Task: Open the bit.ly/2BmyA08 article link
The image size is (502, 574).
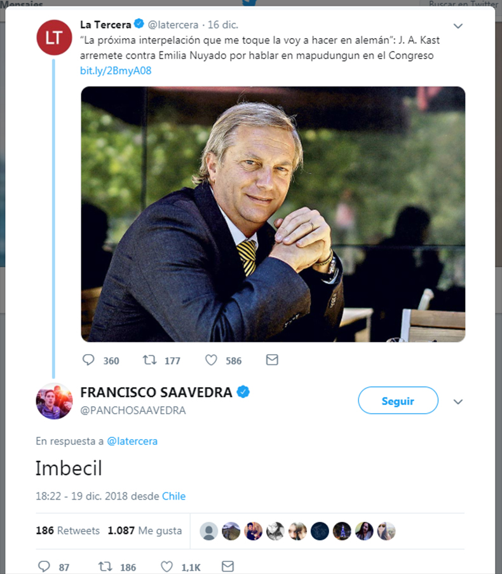Action: (116, 71)
